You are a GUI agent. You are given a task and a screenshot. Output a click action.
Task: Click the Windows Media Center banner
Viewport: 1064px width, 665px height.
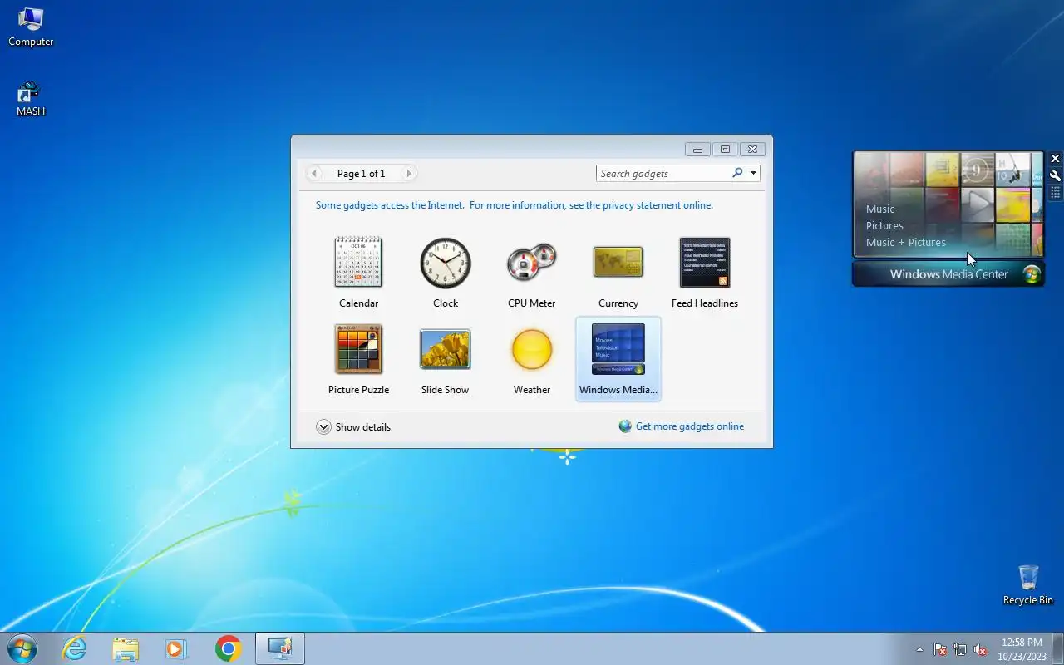948,274
